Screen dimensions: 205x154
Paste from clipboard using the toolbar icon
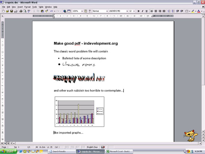tap(42, 11)
